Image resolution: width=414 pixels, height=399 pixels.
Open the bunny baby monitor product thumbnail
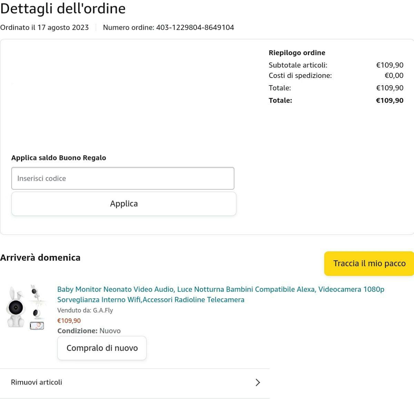26,307
